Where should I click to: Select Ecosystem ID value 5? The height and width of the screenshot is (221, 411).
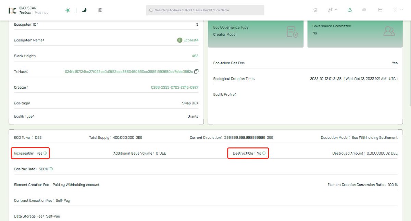[x=197, y=25]
